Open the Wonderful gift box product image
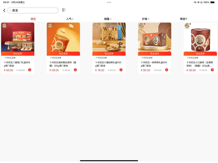Screen dimensions: 218x163 (109, 37)
